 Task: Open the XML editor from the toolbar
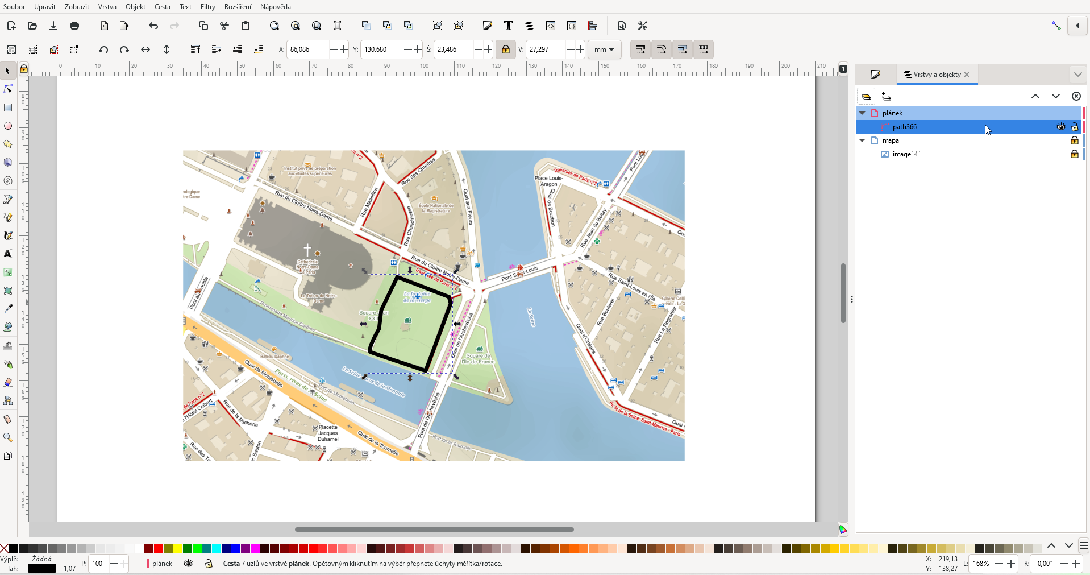click(x=551, y=26)
